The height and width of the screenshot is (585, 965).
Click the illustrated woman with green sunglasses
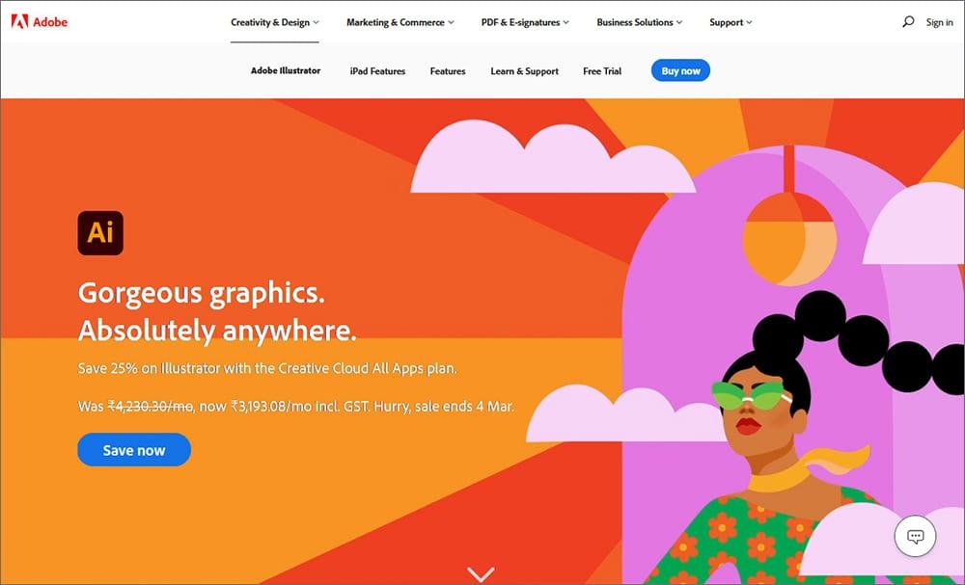(x=762, y=424)
